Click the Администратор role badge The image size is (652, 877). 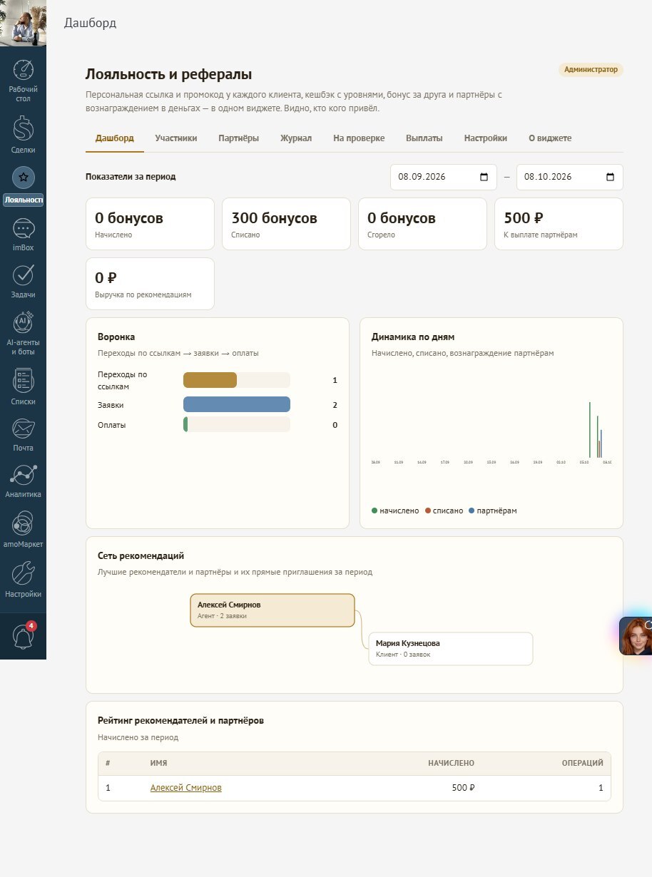[x=591, y=70]
